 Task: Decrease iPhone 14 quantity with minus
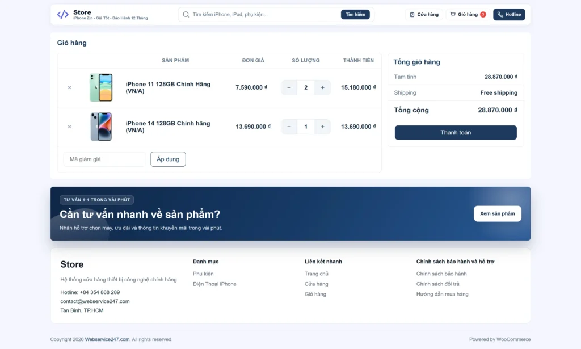(289, 127)
